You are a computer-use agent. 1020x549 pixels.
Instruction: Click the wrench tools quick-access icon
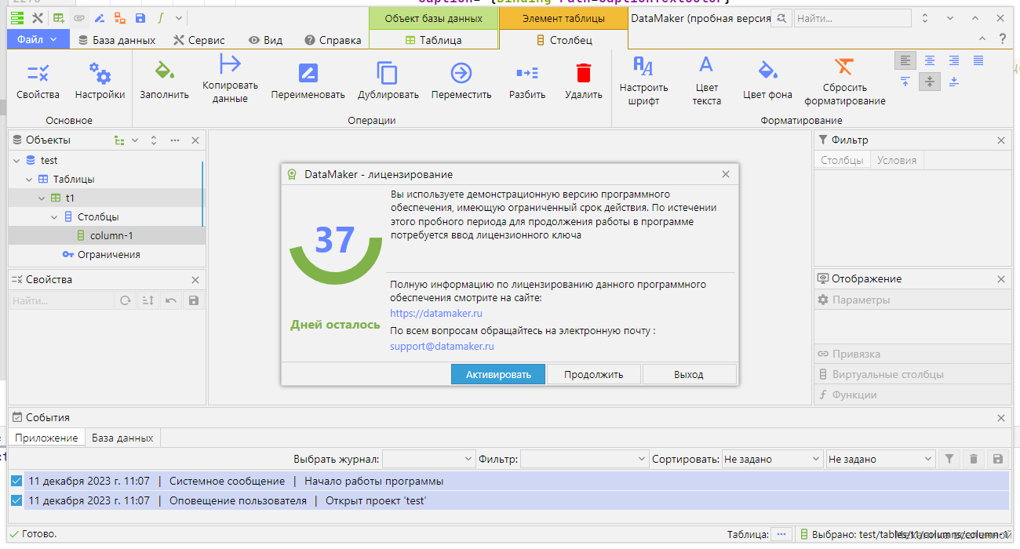tap(37, 17)
